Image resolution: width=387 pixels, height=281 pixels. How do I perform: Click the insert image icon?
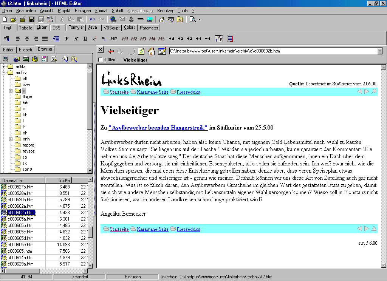150,19
